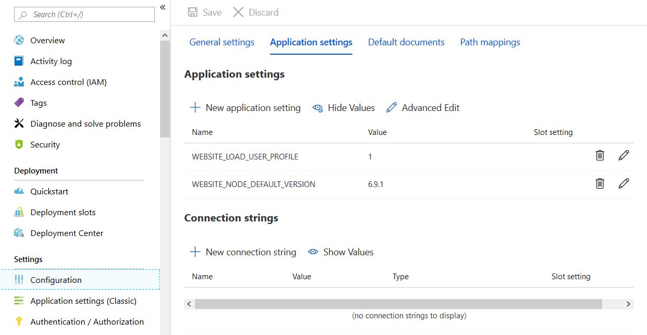Image resolution: width=647 pixels, height=335 pixels.
Task: Add a new application setting
Action: 245,107
